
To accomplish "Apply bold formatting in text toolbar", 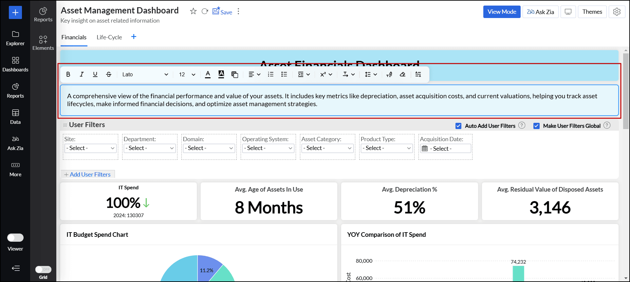I will click(68, 74).
